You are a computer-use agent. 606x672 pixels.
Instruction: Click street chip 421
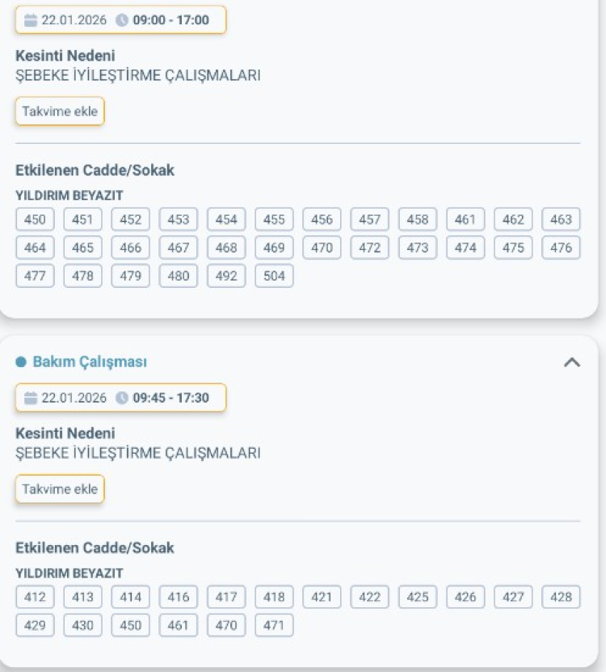[322, 597]
